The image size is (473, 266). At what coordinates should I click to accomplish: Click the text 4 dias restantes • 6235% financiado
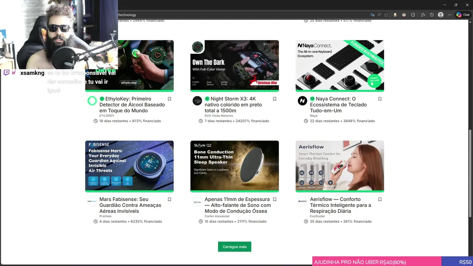[130, 222]
